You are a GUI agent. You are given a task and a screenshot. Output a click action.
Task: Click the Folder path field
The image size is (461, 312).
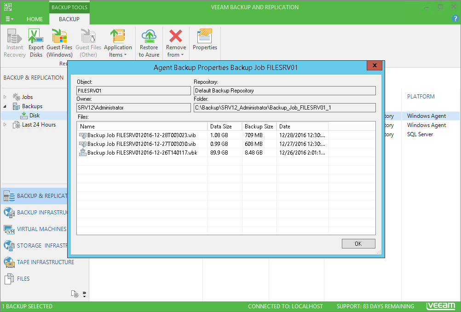(x=285, y=108)
